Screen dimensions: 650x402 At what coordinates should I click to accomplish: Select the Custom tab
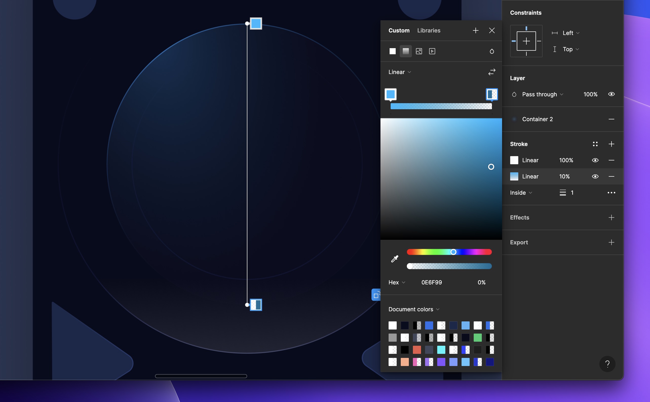coord(399,30)
